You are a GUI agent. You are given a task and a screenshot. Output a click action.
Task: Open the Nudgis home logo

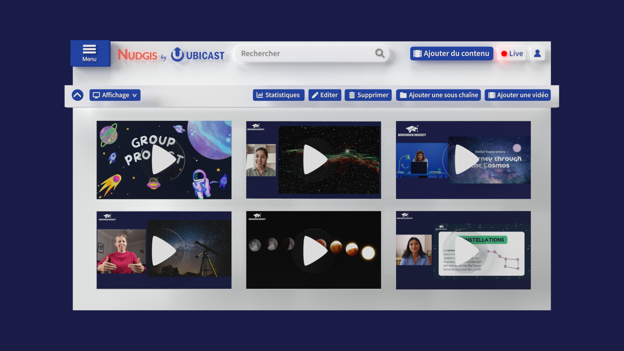pyautogui.click(x=138, y=55)
